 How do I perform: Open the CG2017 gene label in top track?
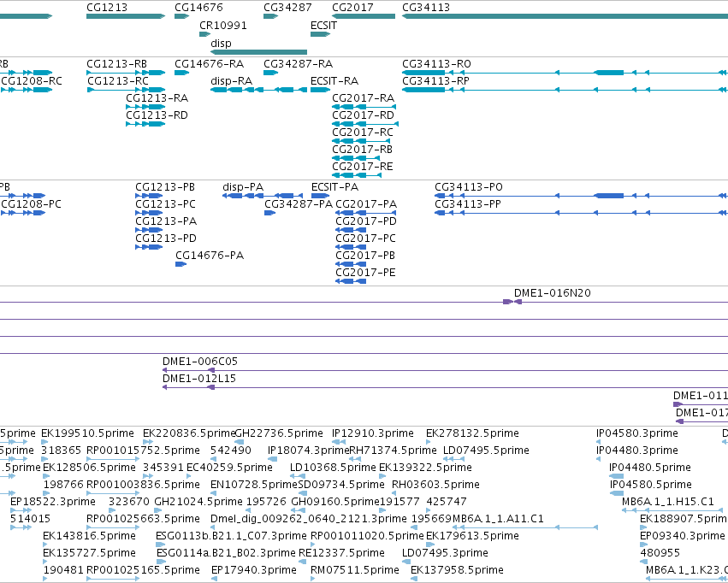[352, 8]
